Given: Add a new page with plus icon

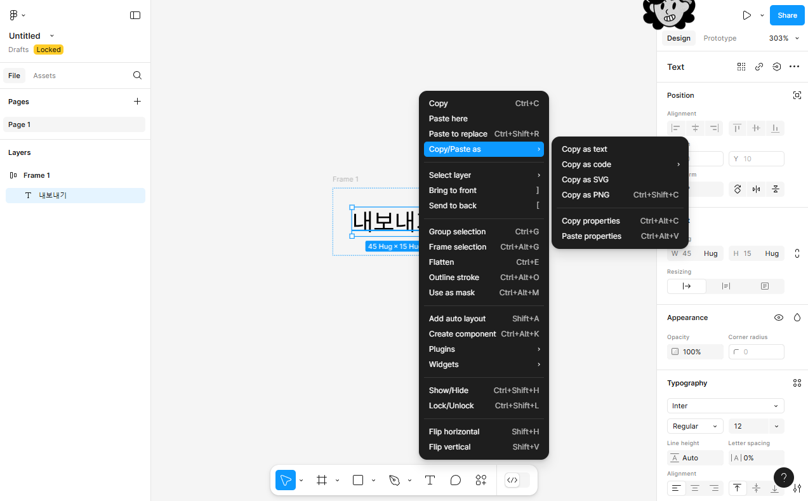Looking at the screenshot, I should (x=137, y=102).
